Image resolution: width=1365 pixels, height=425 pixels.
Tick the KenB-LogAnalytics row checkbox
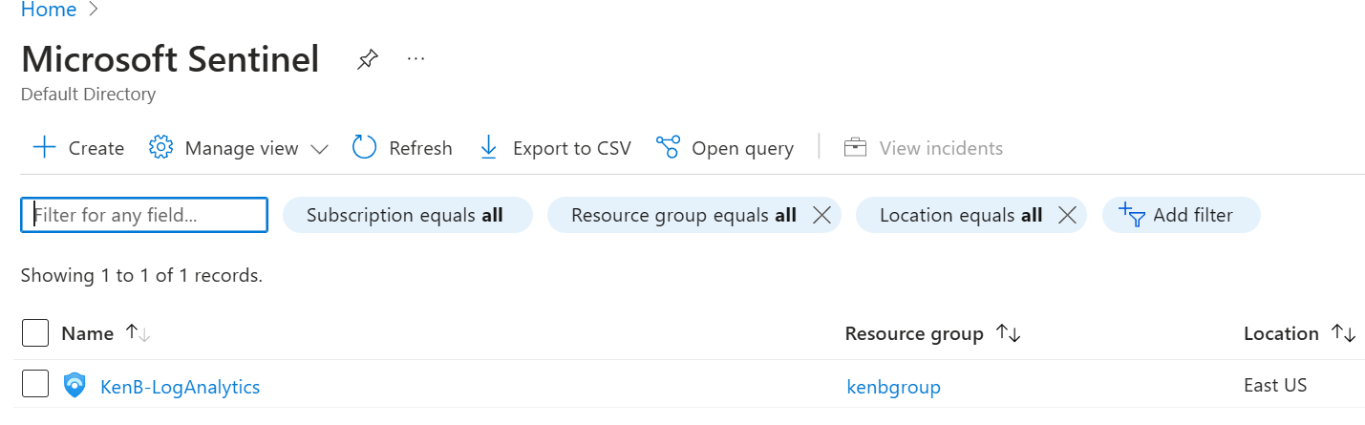tap(35, 384)
